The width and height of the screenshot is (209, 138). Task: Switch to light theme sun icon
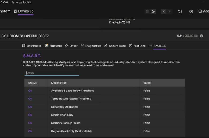coord(147,11)
